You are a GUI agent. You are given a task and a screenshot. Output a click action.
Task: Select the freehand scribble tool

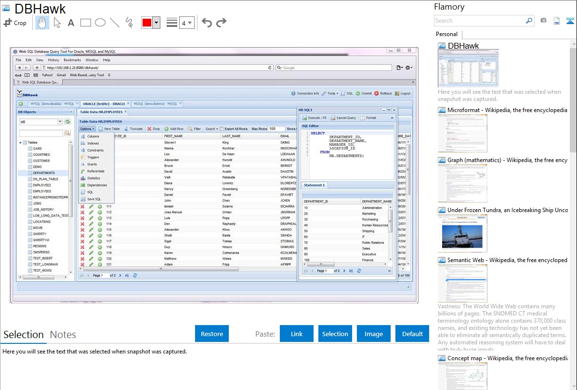129,23
